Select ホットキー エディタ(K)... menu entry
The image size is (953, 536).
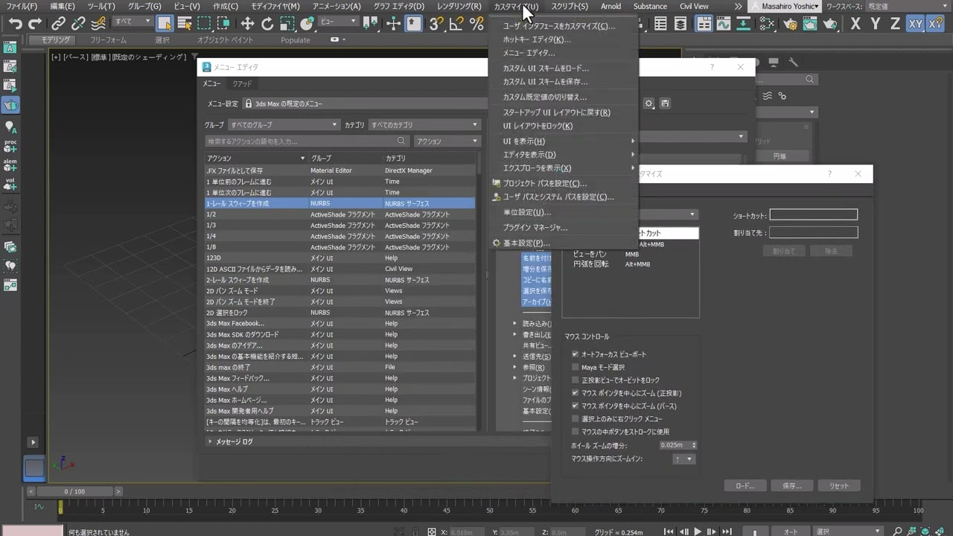[x=564, y=39]
